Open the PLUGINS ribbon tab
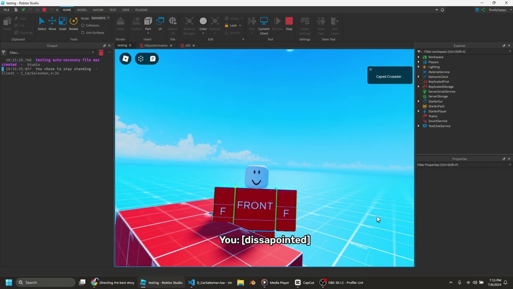This screenshot has width=513, height=289. pyautogui.click(x=141, y=10)
